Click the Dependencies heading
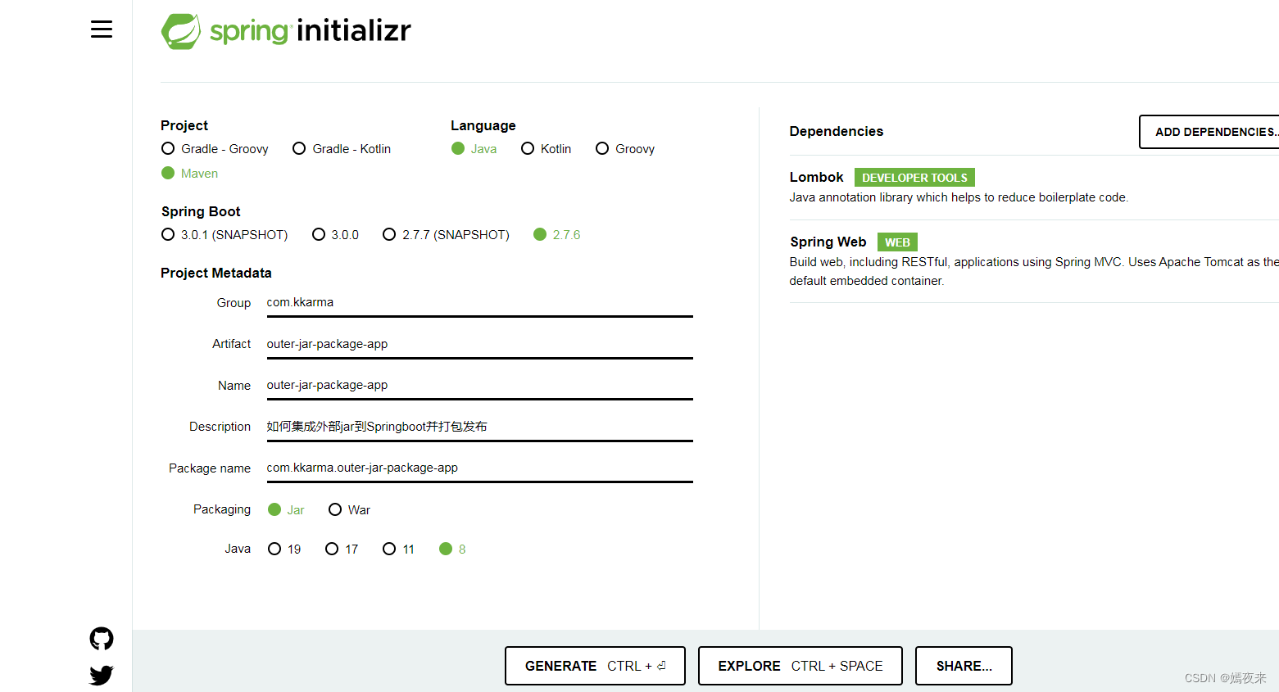1279x692 pixels. point(837,132)
